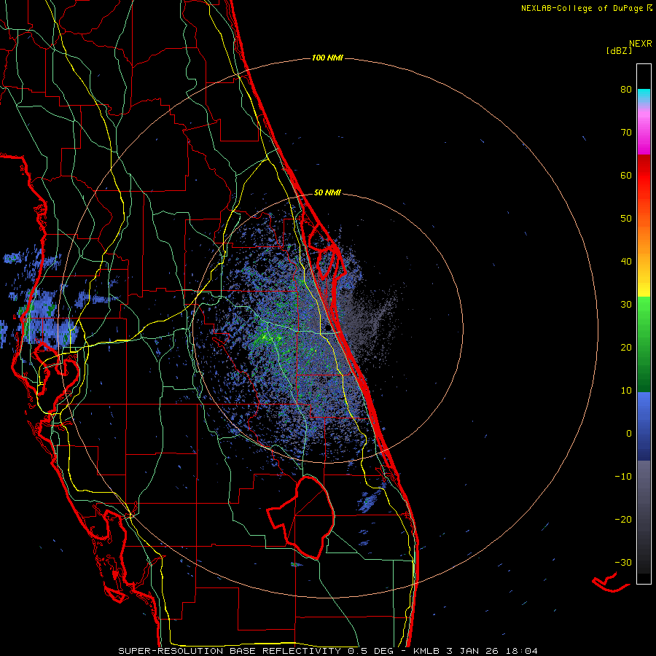
Task: Click the SUPER-RESOLUTION BASE REFLECTIVITY caption text
Action: pos(228,651)
